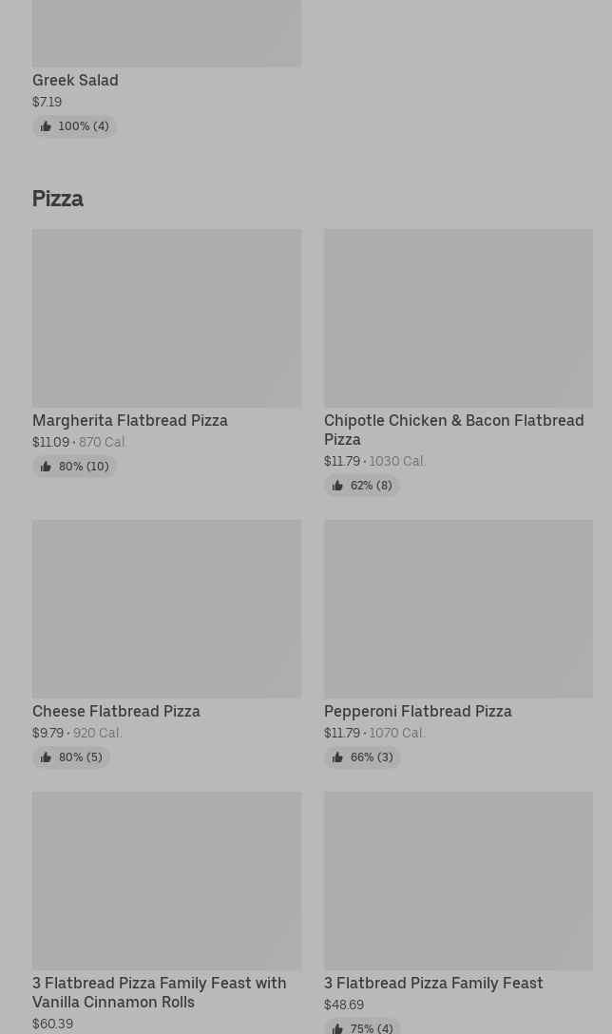This screenshot has height=1034, width=612.
Task: Click photo of $48.69 Family Feast
Action: point(458,881)
